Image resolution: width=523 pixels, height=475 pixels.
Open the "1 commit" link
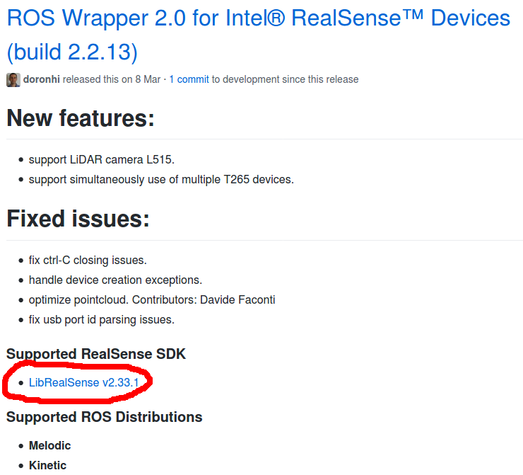189,79
